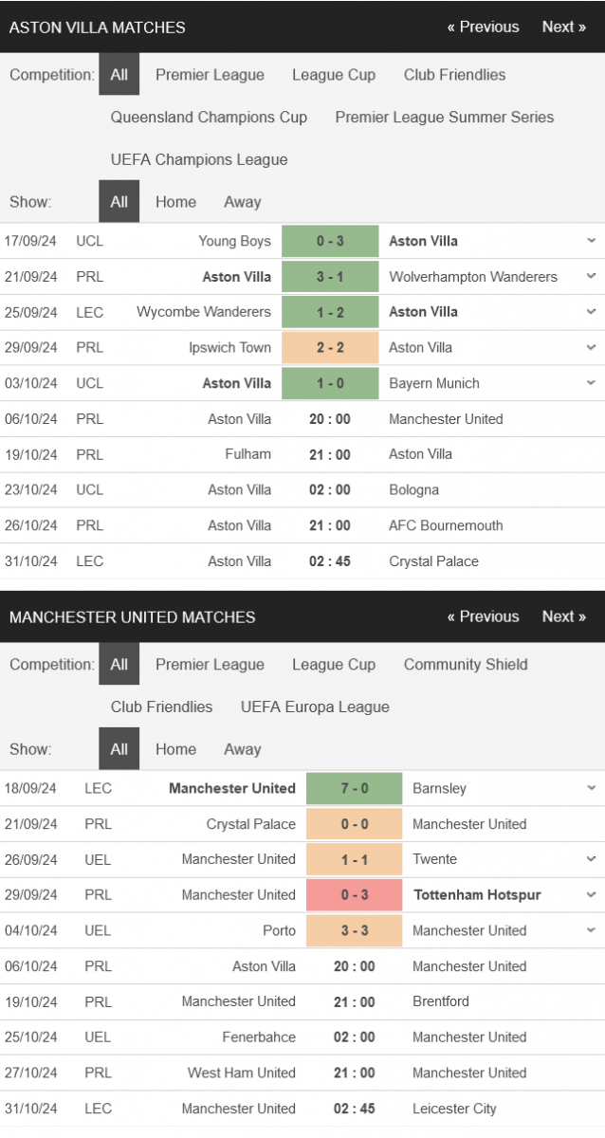Select UEFA Europa League competition filter

[315, 707]
